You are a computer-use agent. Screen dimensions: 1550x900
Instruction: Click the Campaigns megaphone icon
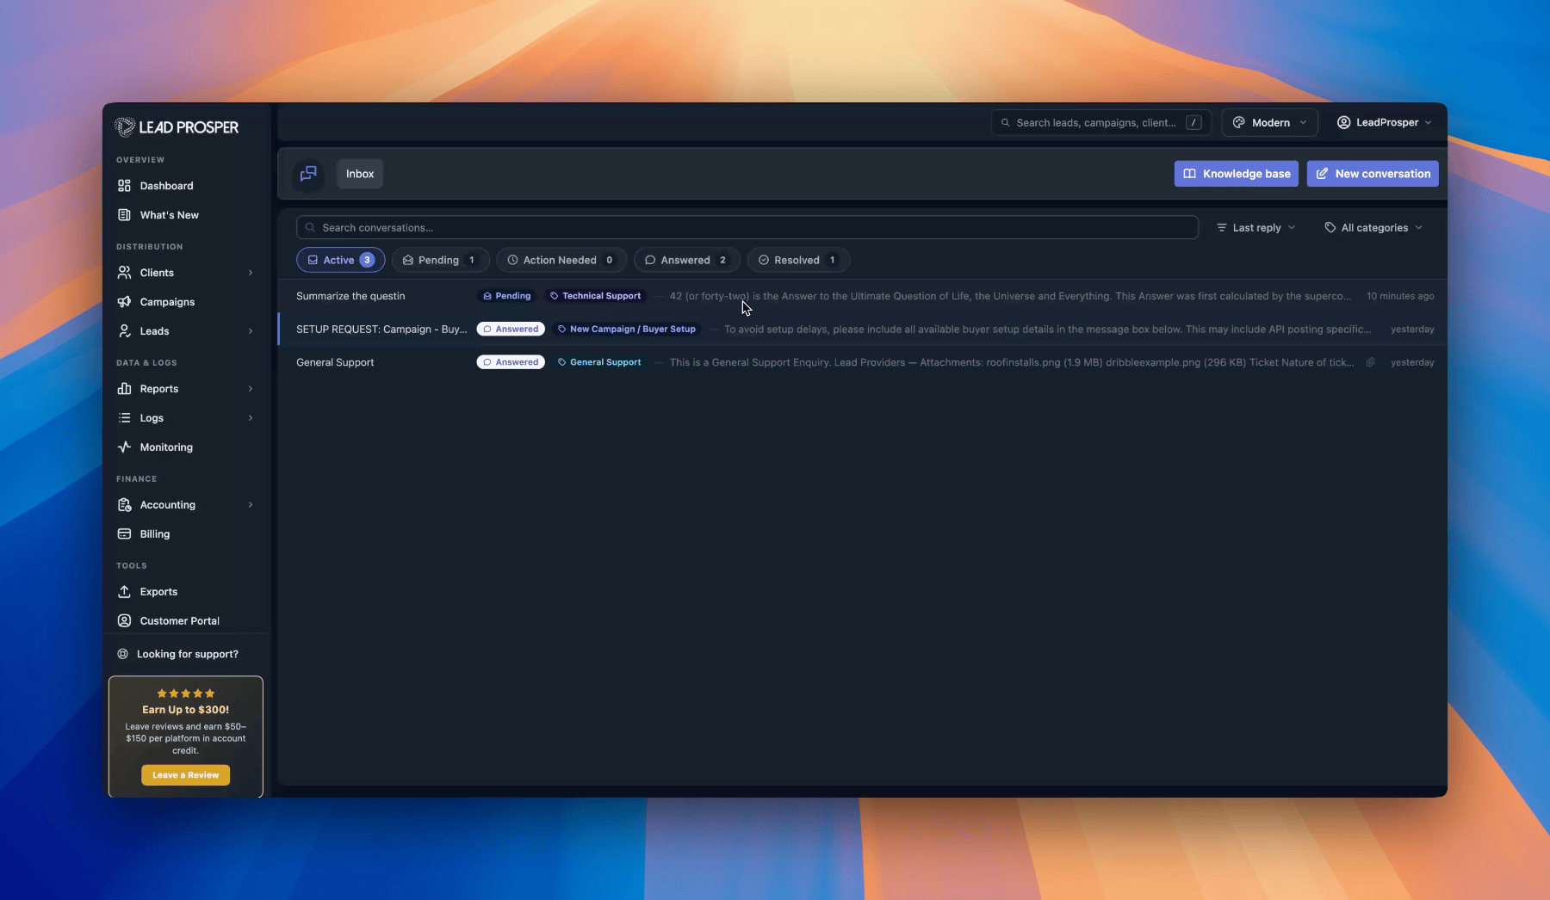[124, 302]
